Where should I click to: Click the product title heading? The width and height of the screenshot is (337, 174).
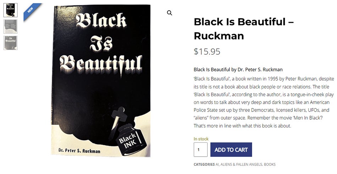click(243, 29)
